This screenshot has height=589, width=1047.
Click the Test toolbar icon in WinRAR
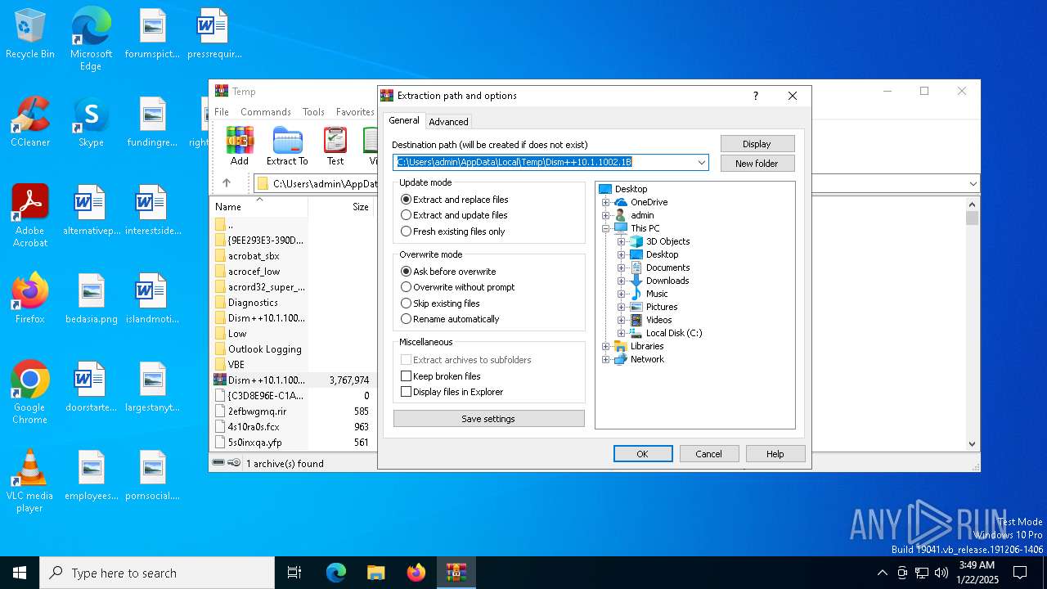(335, 146)
